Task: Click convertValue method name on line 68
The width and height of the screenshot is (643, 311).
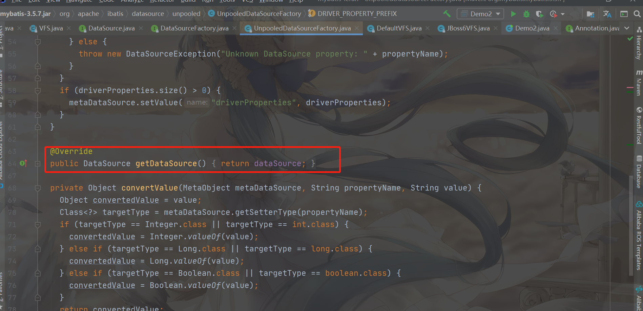Action: click(150, 188)
